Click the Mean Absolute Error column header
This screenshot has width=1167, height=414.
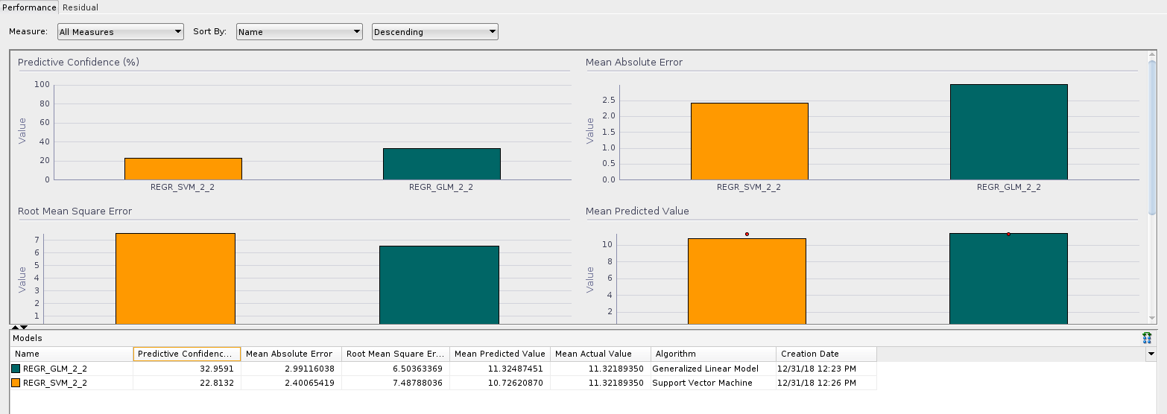tap(291, 354)
